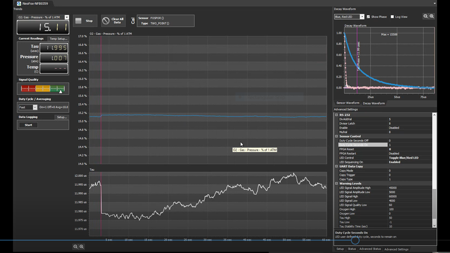450x253 pixels.
Task: Zoom in the trend chart at bottom
Action: [81, 247]
